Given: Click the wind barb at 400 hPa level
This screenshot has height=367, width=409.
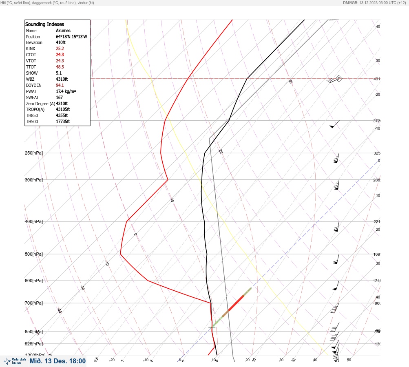Looking at the screenshot, I should (337, 226).
